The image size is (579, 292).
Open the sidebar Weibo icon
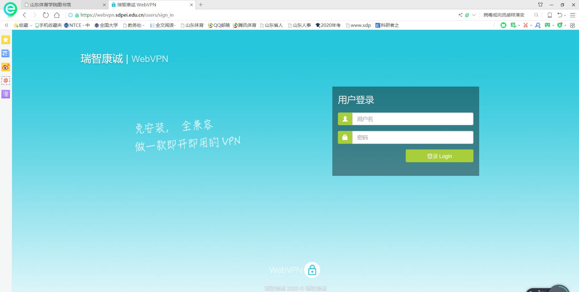6,67
